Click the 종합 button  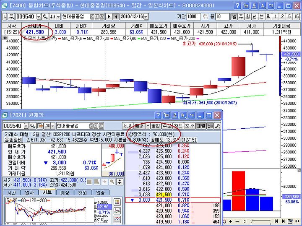click(x=156, y=126)
